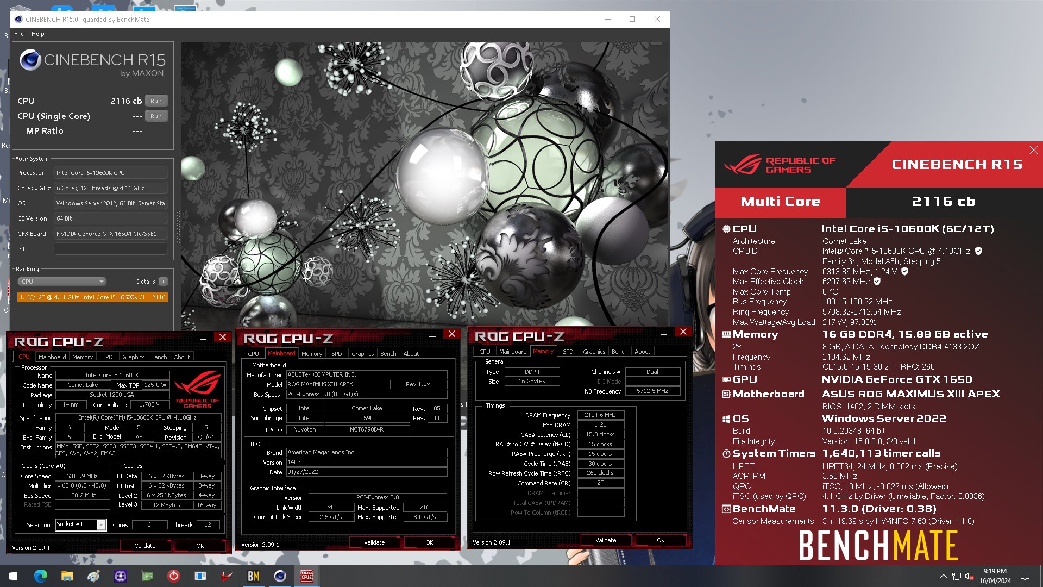This screenshot has height=587, width=1043.
Task: Open Paint from the taskbar
Action: click(x=93, y=576)
